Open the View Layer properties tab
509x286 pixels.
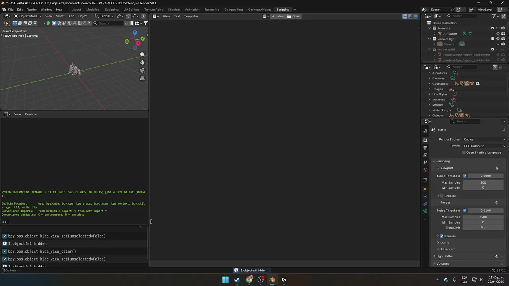point(425,155)
